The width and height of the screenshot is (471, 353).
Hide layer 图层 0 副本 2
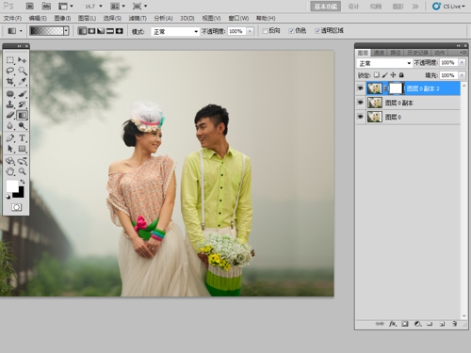(x=360, y=88)
